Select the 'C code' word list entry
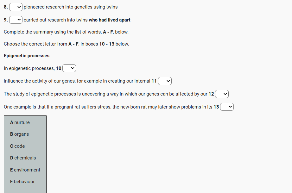The width and height of the screenshot is (292, 193). point(17,146)
